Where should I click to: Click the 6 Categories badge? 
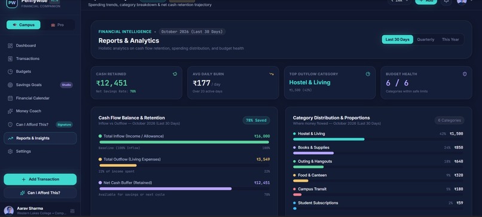pyautogui.click(x=449, y=121)
